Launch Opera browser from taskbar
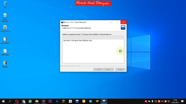 (17, 101)
